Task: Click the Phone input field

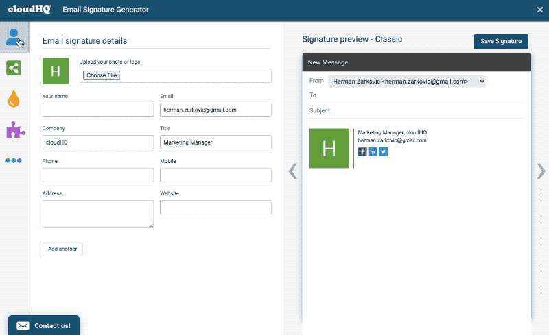Action: pos(98,175)
